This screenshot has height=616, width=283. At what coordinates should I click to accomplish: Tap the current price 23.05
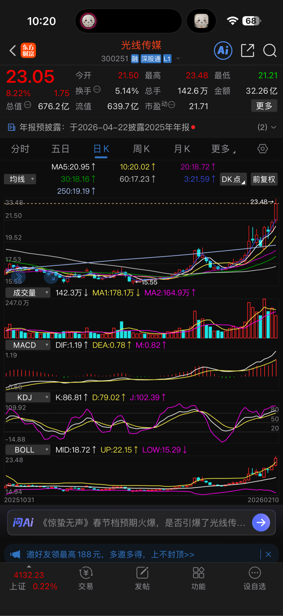click(x=30, y=77)
